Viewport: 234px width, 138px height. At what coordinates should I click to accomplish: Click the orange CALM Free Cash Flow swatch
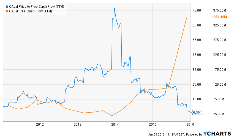(7, 11)
